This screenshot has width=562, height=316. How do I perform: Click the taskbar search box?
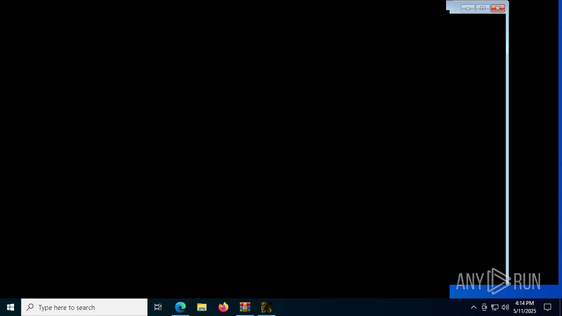84,307
